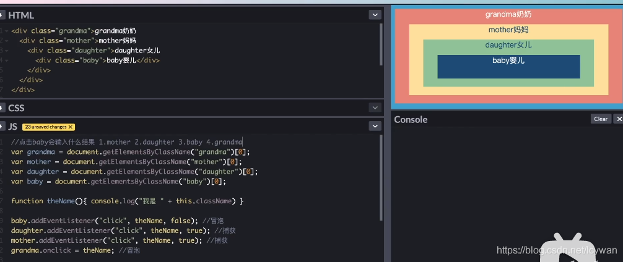The image size is (623, 262).
Task: Click the //点击baby comment line in JS
Action: coord(127,142)
